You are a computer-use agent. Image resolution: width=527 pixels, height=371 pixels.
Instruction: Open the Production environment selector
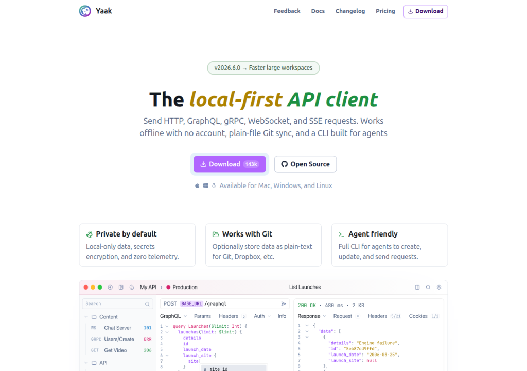[x=182, y=287]
